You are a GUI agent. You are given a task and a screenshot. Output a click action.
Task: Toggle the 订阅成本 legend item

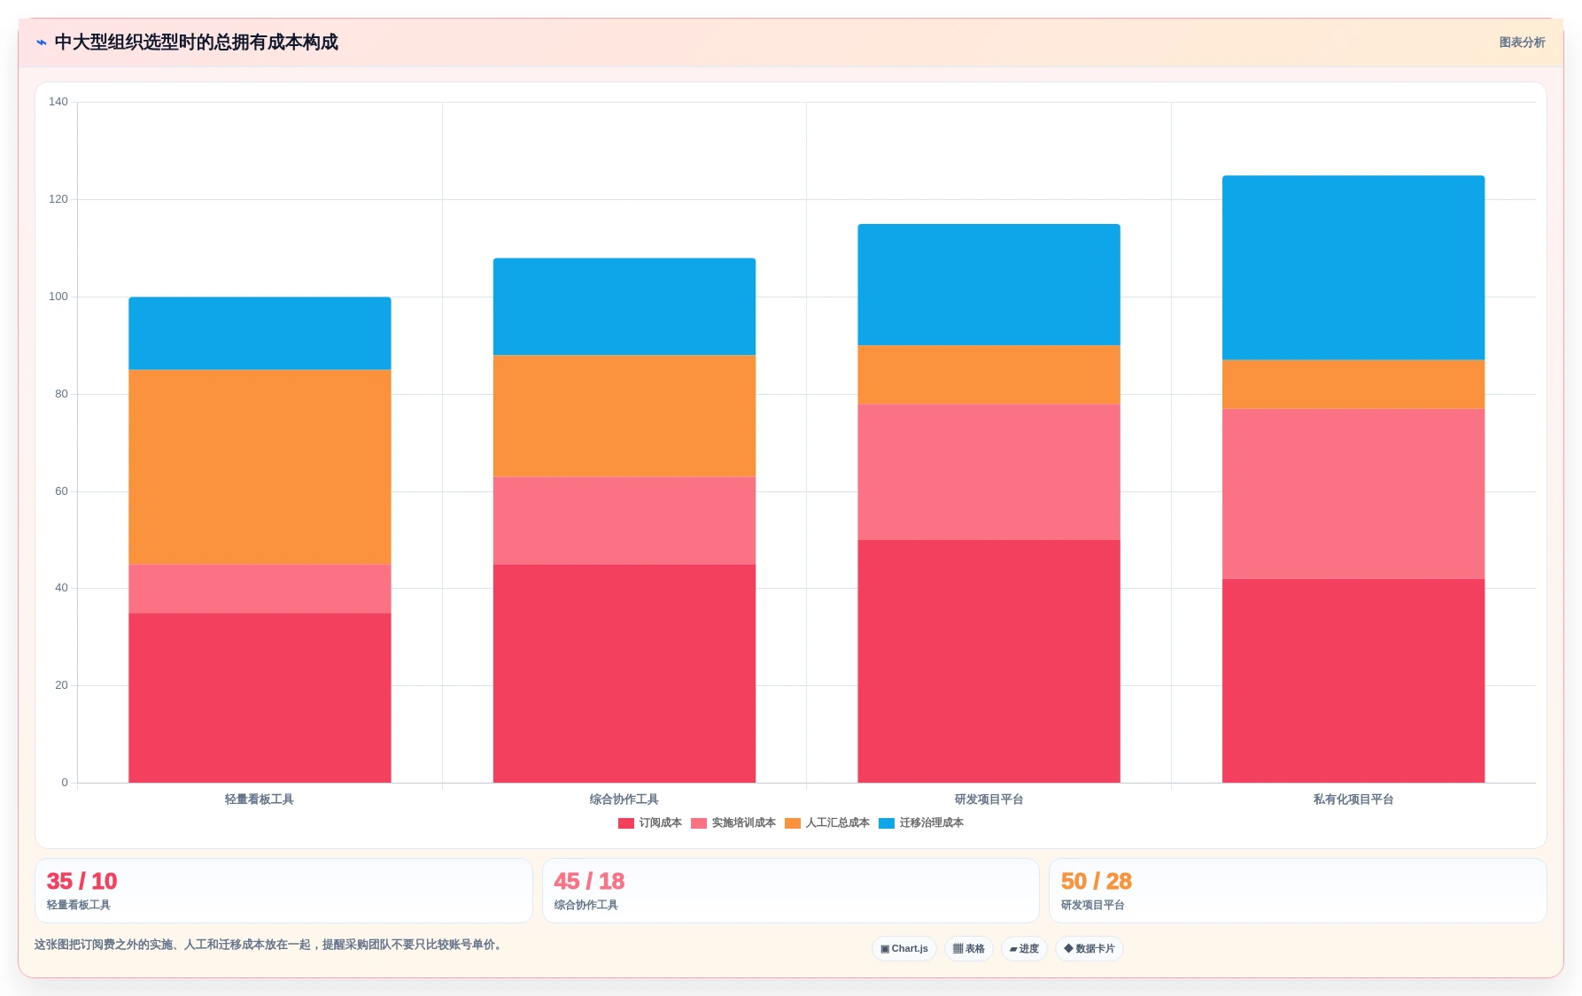(x=650, y=822)
